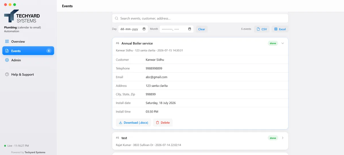Open the Month calendar picker icon
This screenshot has height=155, width=344.
point(189,29)
